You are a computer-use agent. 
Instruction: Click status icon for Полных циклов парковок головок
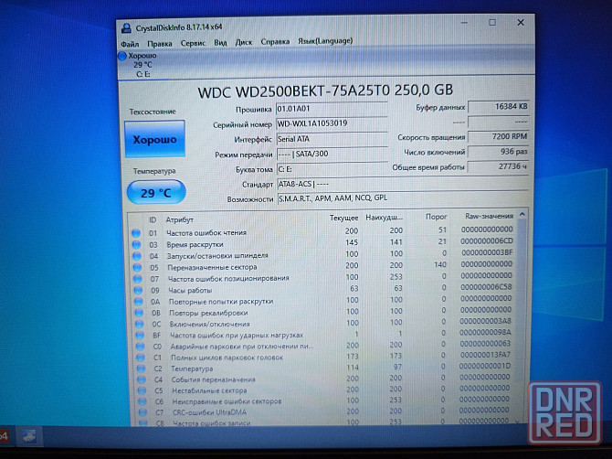tap(141, 358)
